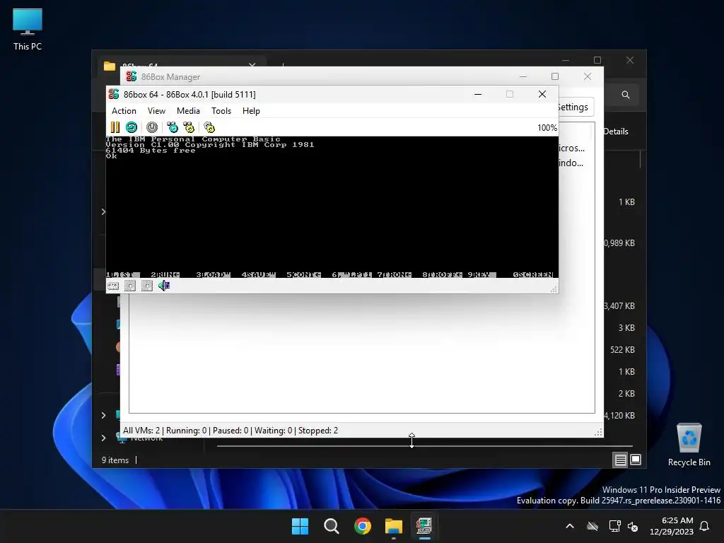The height and width of the screenshot is (543, 724).
Task: Expand the chevron above Network in Explorer sidebar
Action: click(x=103, y=415)
